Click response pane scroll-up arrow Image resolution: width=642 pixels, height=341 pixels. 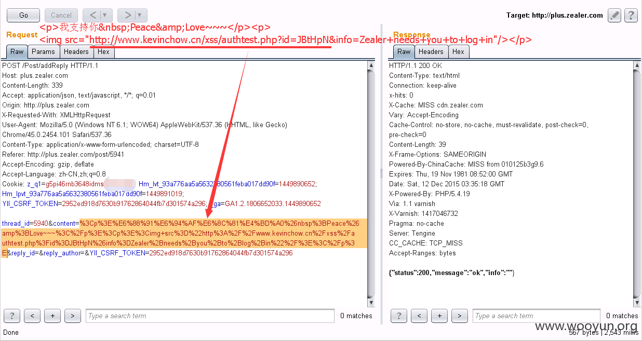click(x=637, y=65)
